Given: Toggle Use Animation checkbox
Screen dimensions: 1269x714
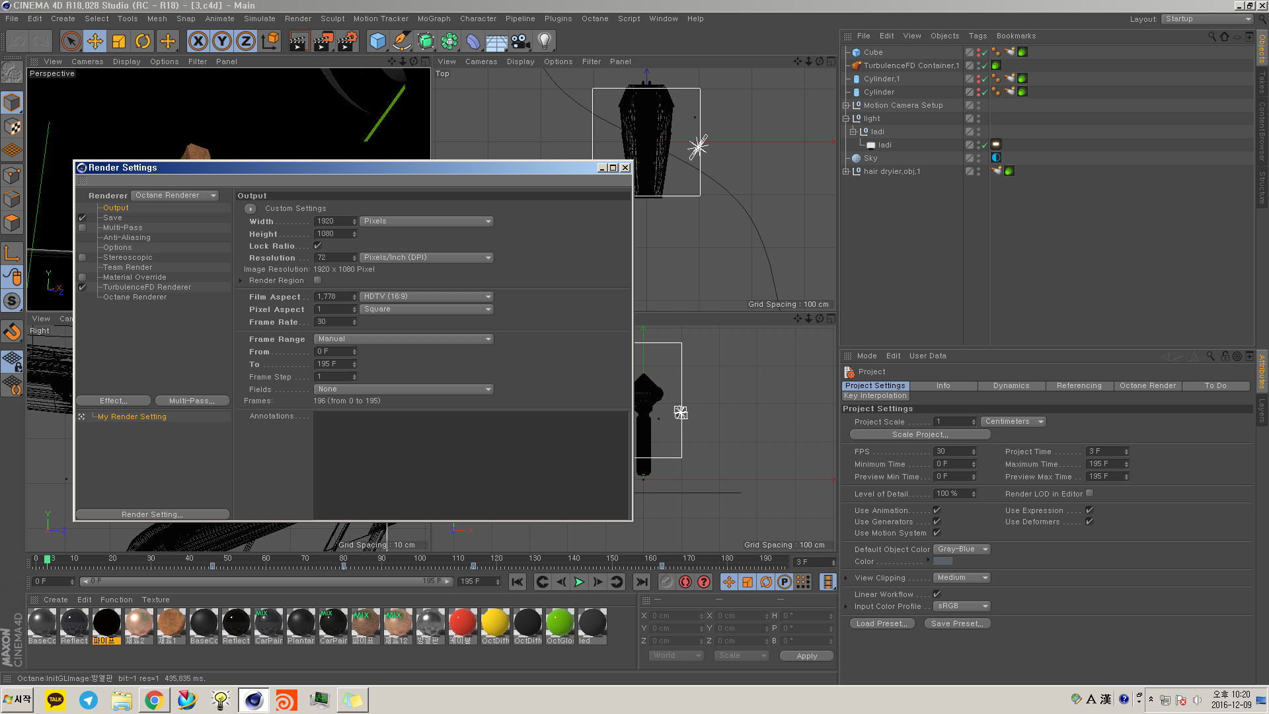Looking at the screenshot, I should 937,510.
